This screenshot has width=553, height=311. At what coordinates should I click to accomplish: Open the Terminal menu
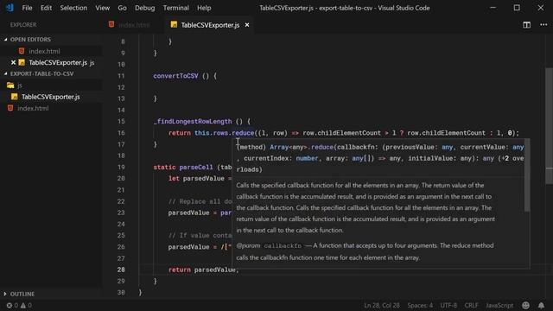(175, 8)
